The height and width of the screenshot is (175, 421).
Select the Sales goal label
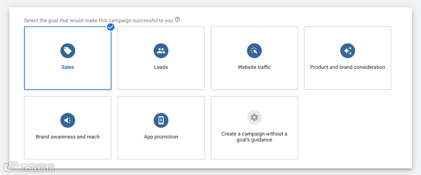[67, 67]
